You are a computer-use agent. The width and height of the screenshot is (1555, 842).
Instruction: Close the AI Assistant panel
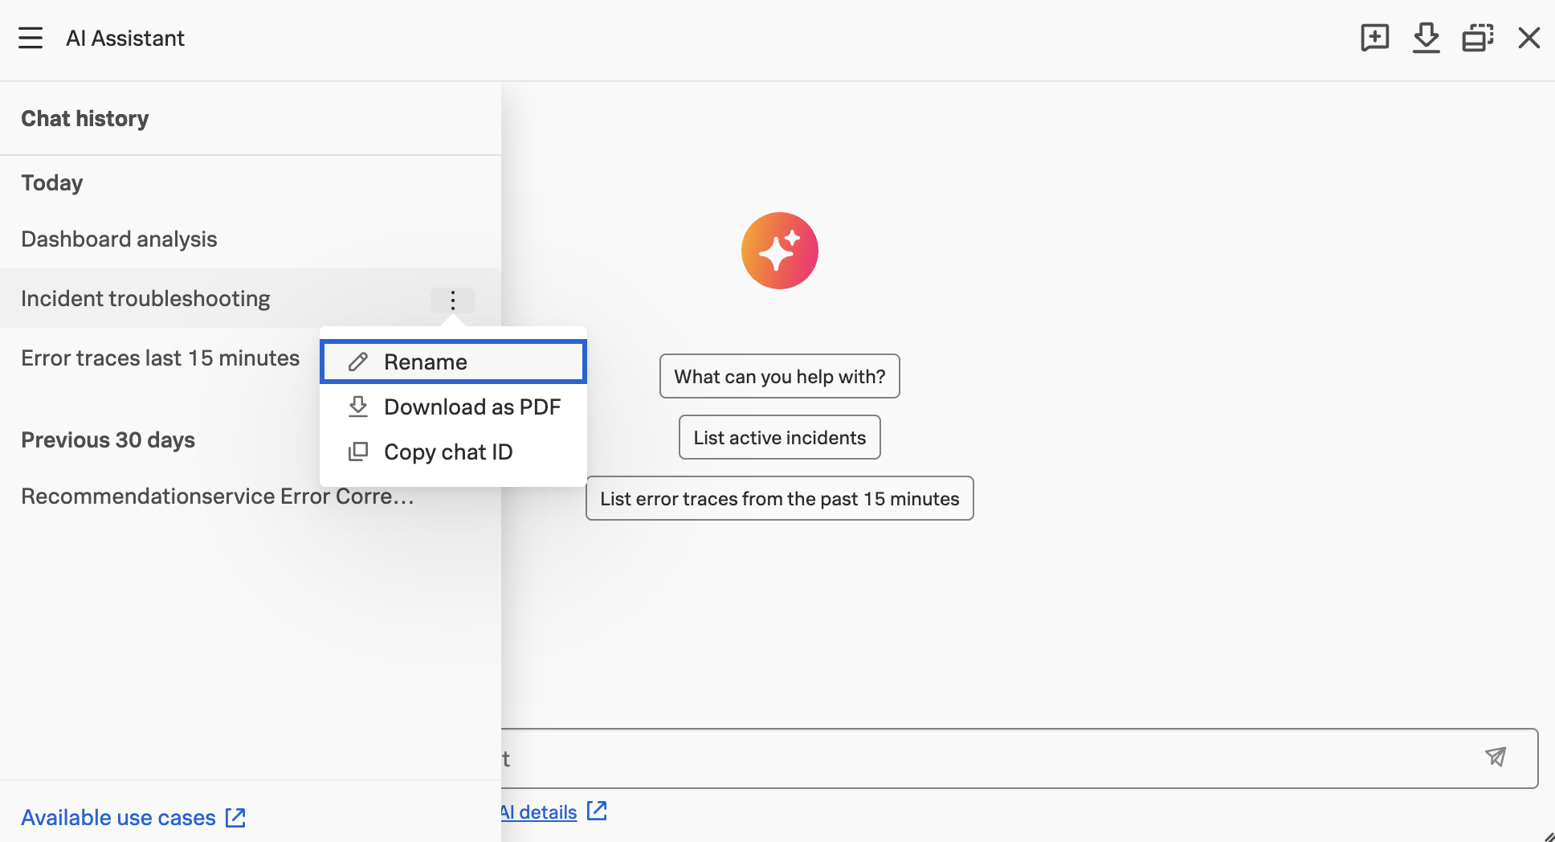(1528, 38)
